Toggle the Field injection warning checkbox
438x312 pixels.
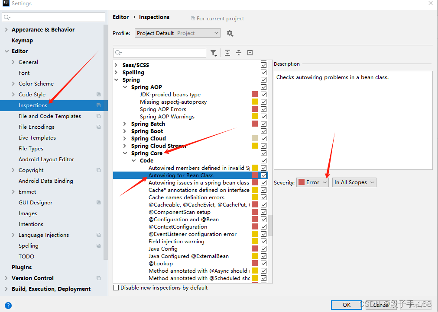263,241
